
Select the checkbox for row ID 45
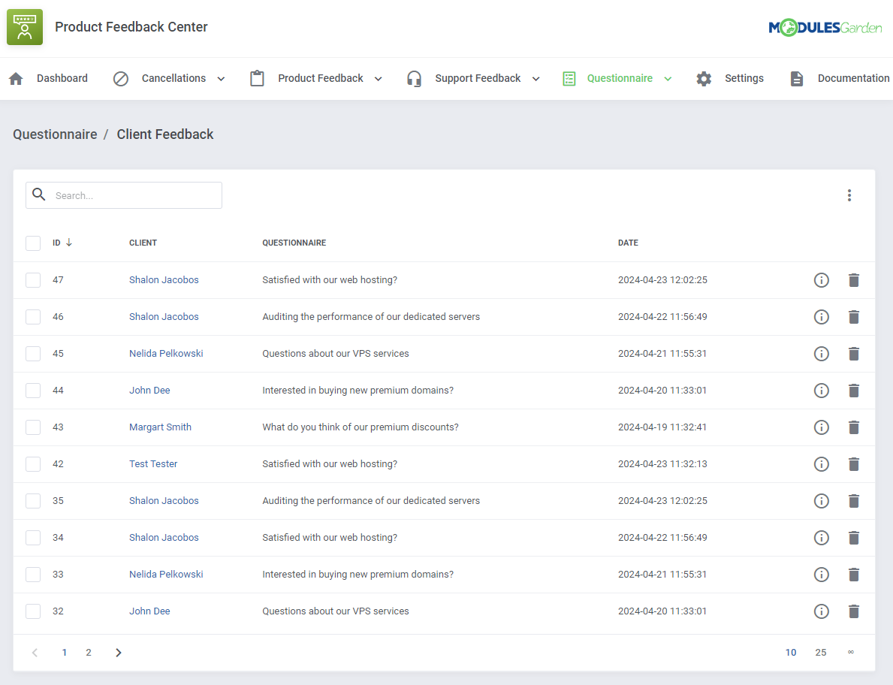(33, 354)
